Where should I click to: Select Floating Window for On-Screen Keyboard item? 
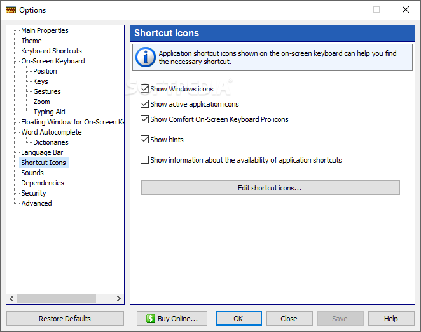point(72,122)
